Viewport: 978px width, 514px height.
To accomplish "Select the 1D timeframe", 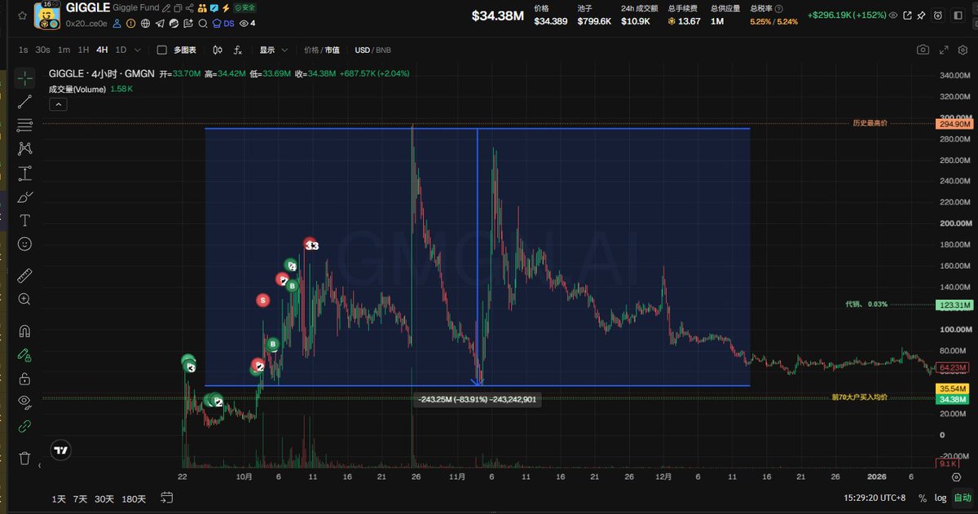I will [x=121, y=50].
